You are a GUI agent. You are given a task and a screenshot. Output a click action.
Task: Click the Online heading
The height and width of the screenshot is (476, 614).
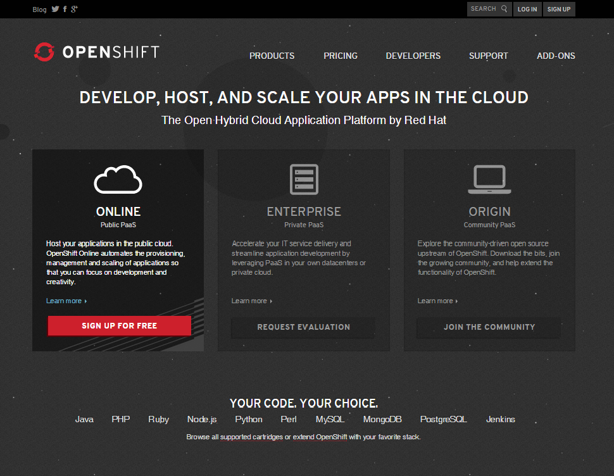click(x=118, y=212)
